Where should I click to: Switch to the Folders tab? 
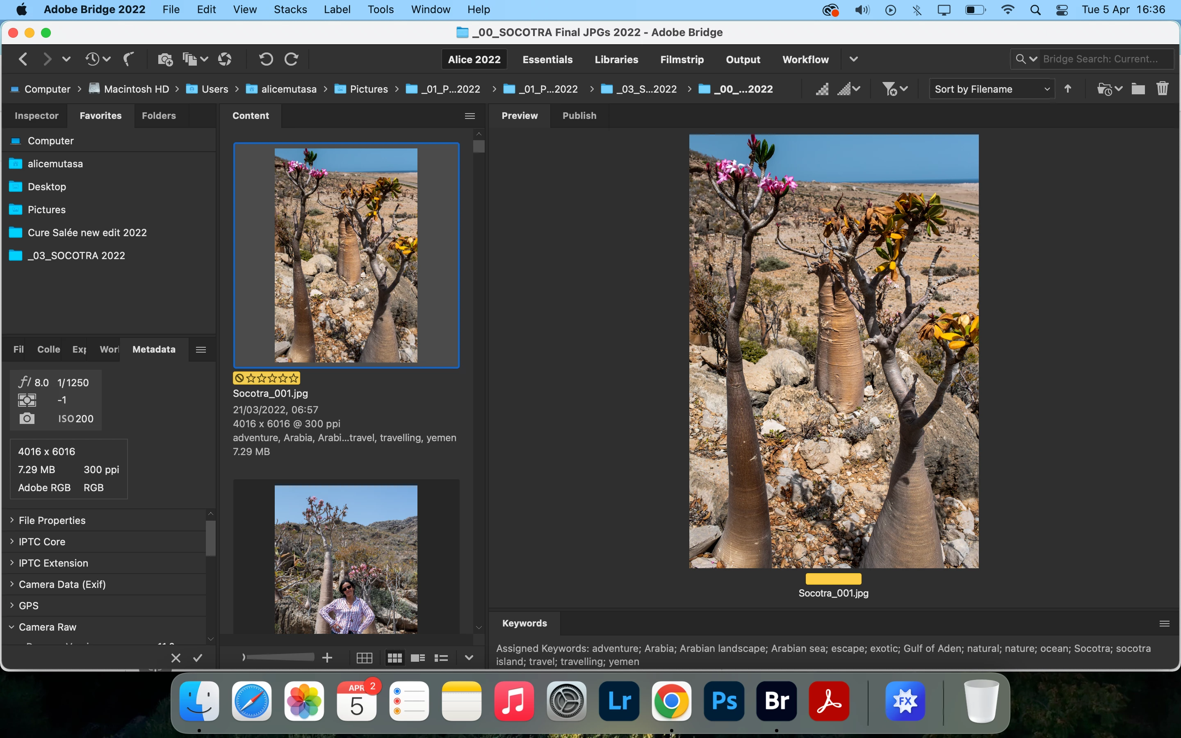pyautogui.click(x=159, y=116)
